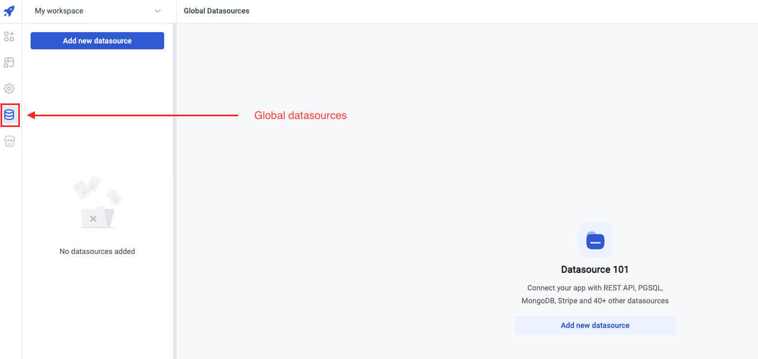Viewport: 758px width, 359px height.
Task: Open the ToolJet Database table icon
Action: (x=9, y=63)
